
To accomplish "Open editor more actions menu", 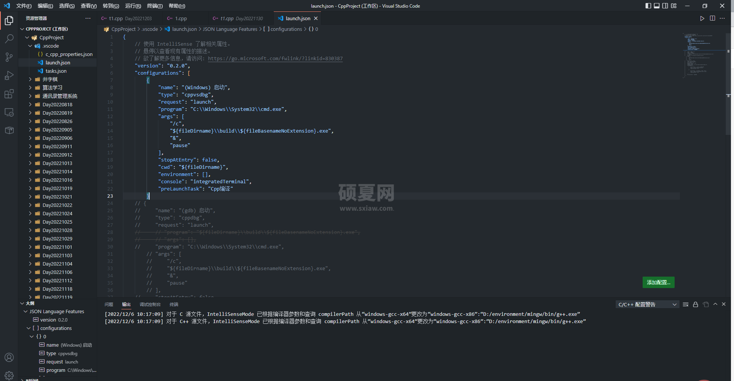I will coord(722,18).
